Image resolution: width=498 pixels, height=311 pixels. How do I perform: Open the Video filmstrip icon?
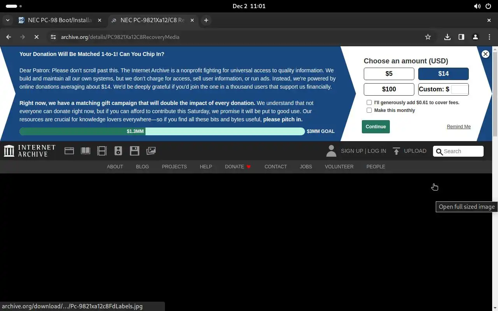(102, 151)
